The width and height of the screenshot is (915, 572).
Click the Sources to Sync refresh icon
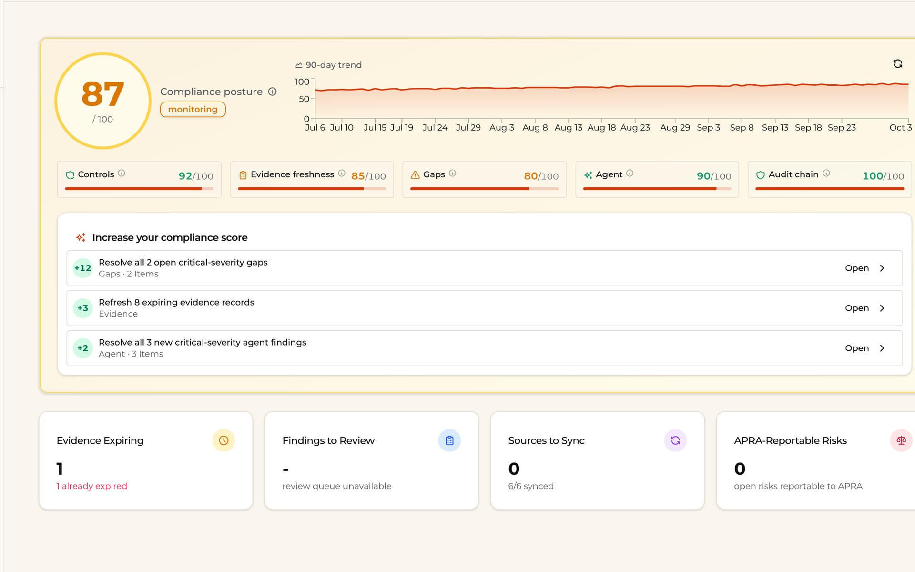point(675,440)
